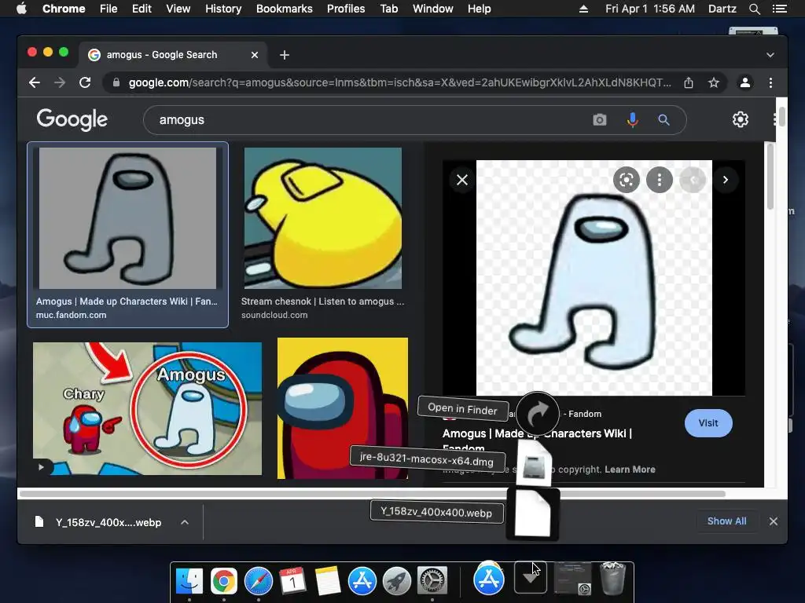This screenshot has height=603, width=805.
Task: Launch Safari from the Dock
Action: click(x=258, y=581)
